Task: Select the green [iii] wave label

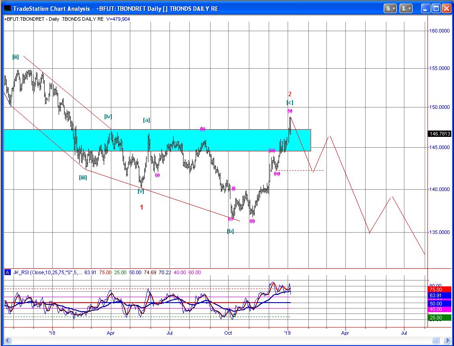Action: click(83, 178)
